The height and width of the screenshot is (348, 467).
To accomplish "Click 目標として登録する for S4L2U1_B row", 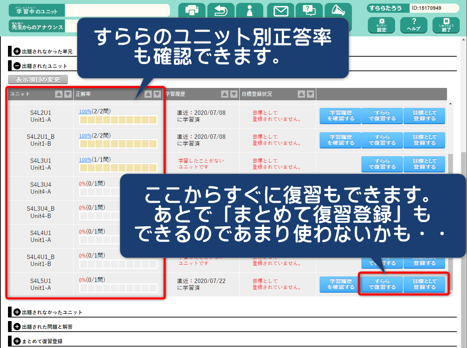I will pyautogui.click(x=425, y=140).
